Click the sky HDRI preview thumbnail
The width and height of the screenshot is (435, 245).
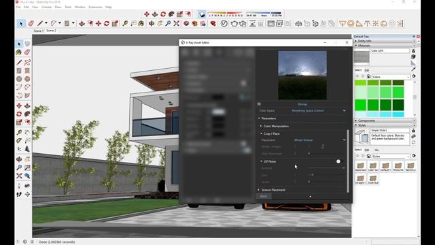[x=302, y=75]
